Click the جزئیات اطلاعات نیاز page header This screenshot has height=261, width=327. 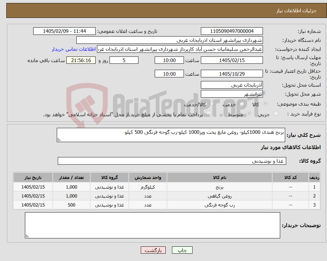[x=296, y=11]
